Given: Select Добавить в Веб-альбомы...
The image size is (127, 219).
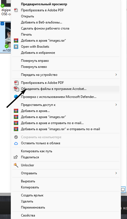Looking at the screenshot, I should pyautogui.click(x=66, y=22).
